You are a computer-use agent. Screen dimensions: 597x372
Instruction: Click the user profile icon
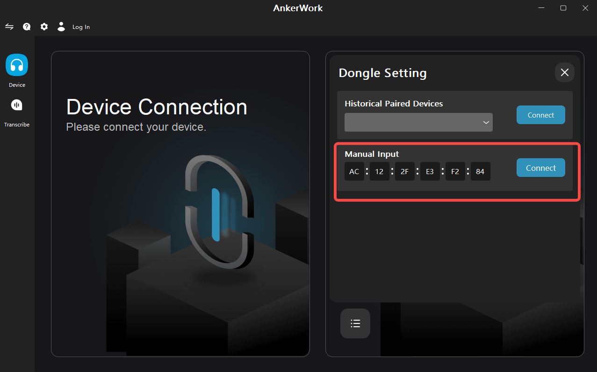(x=61, y=27)
